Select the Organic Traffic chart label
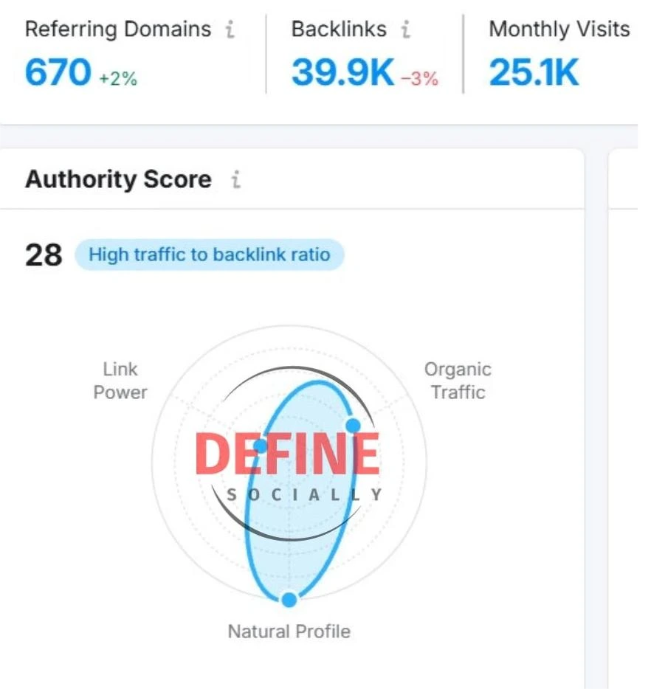651x689 pixels. point(458,381)
